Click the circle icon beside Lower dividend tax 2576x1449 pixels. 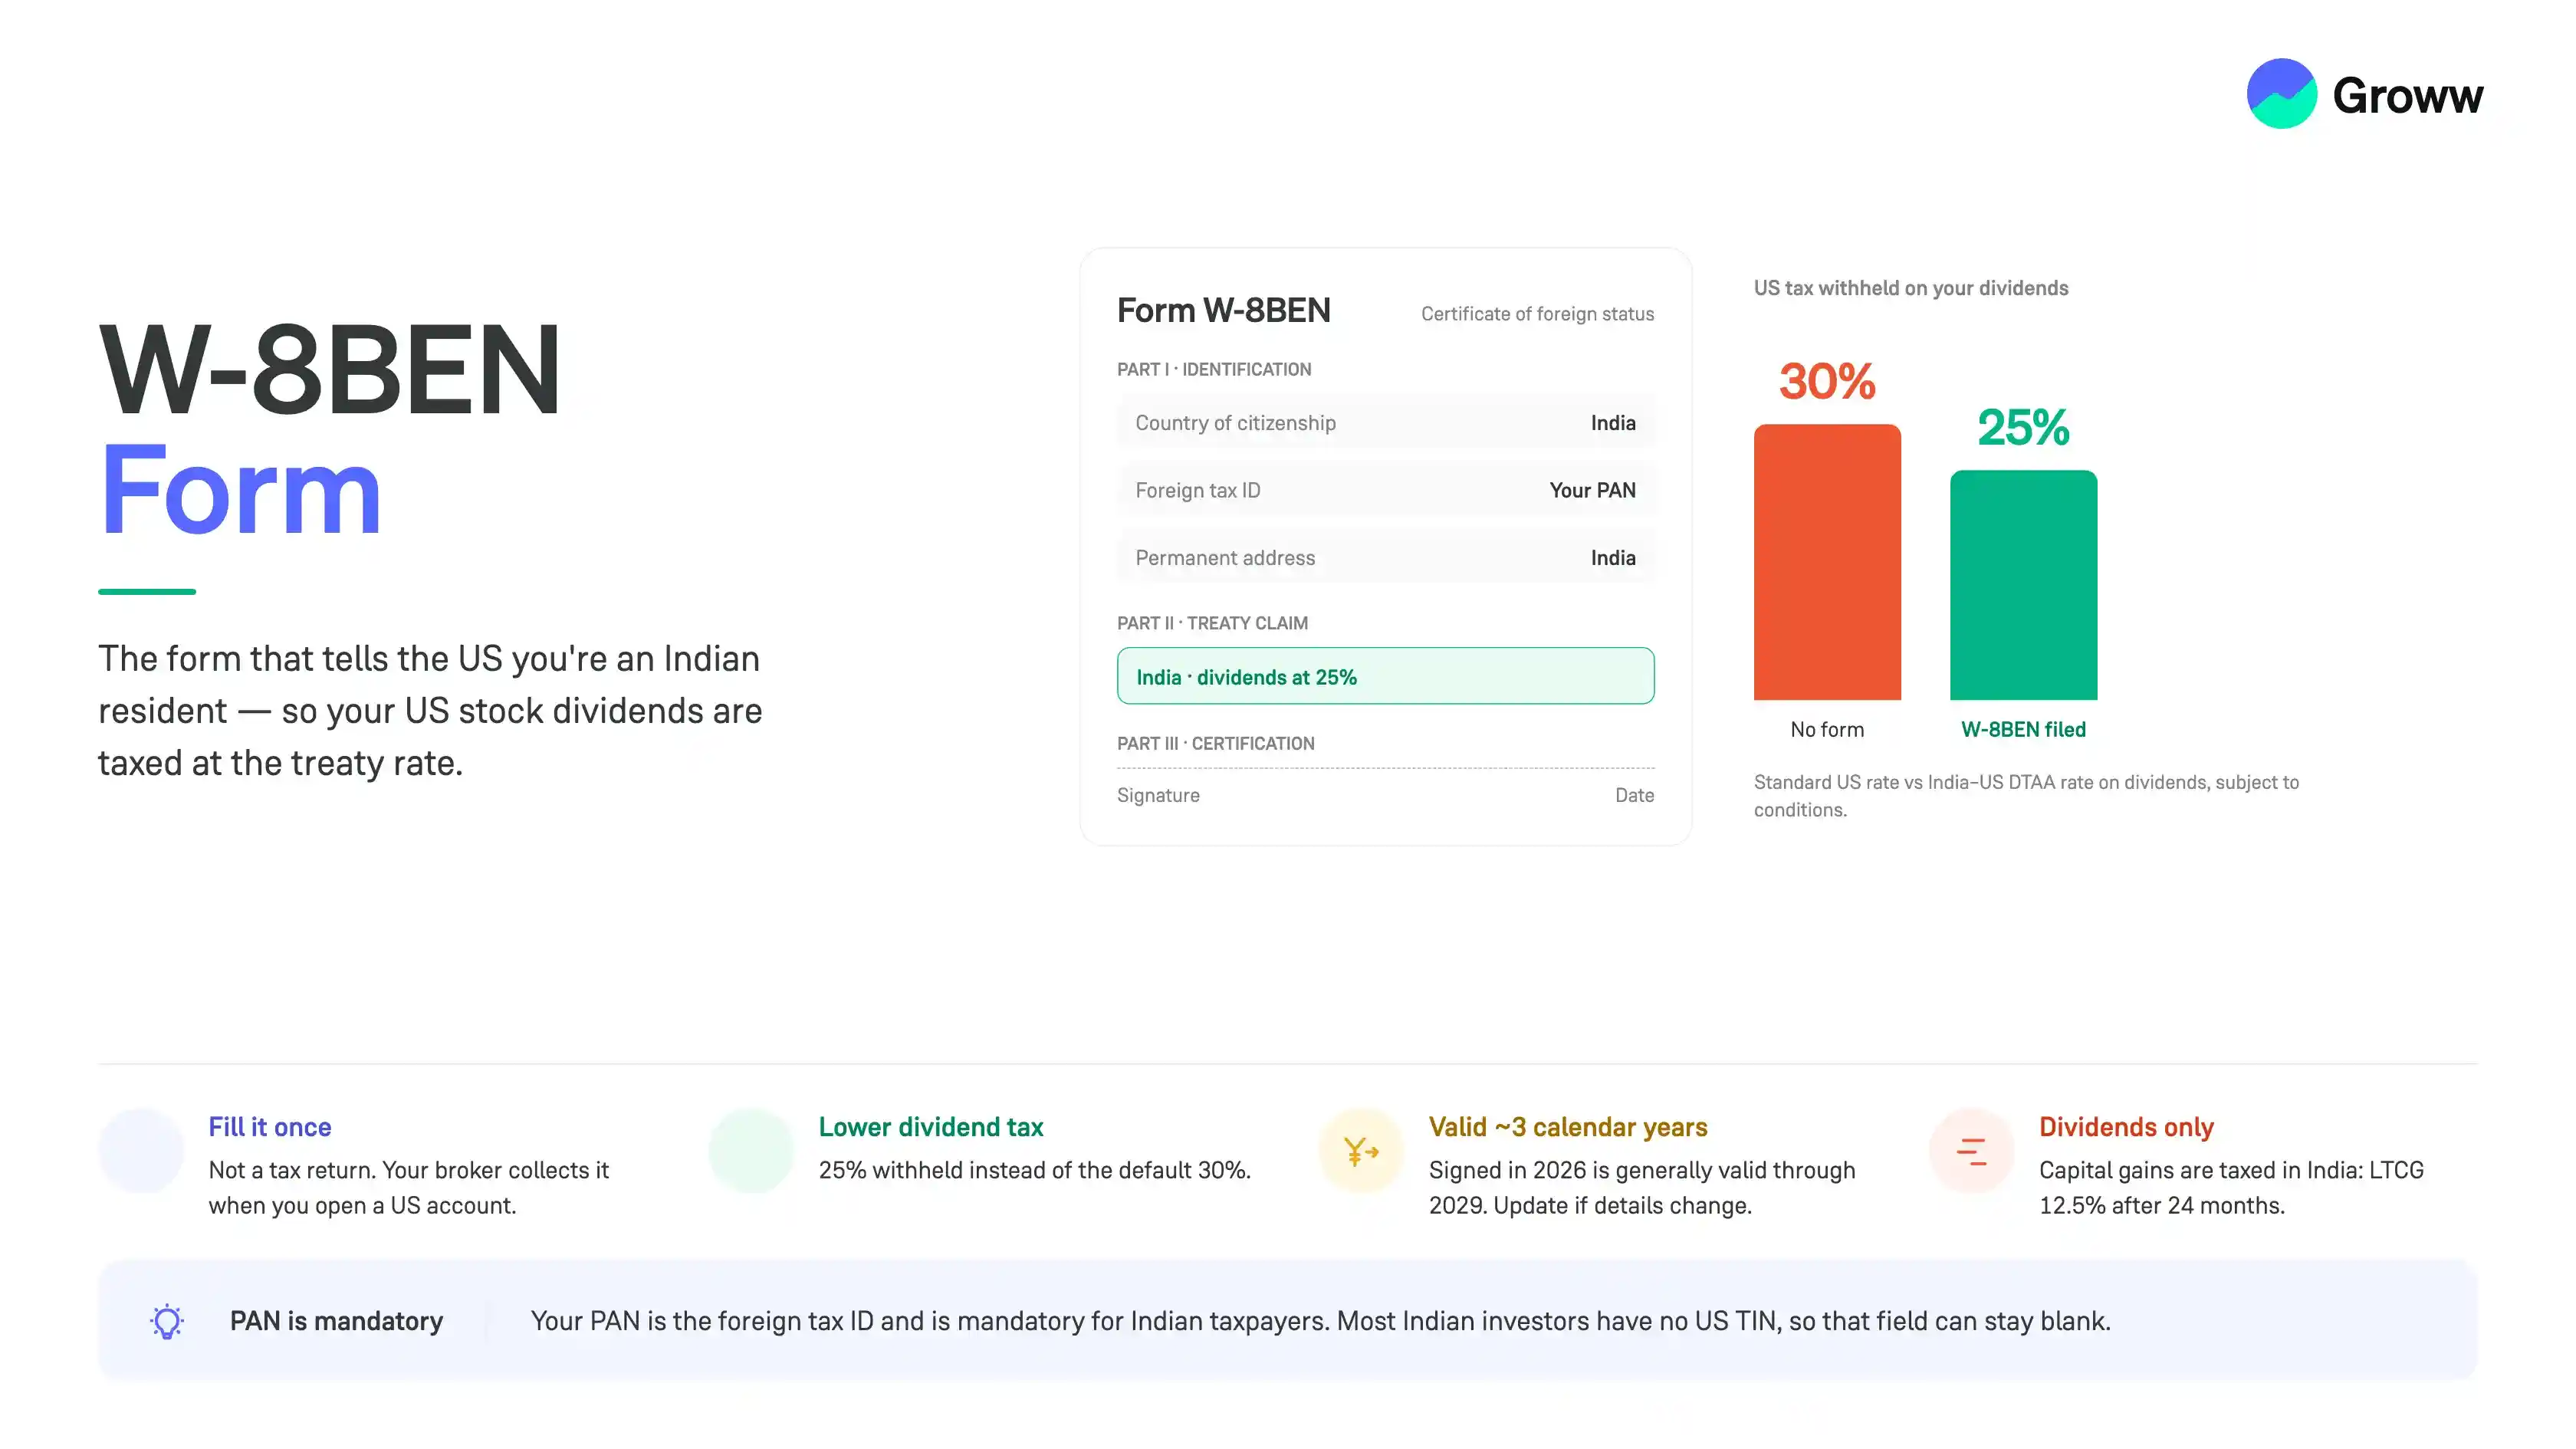pos(751,1151)
